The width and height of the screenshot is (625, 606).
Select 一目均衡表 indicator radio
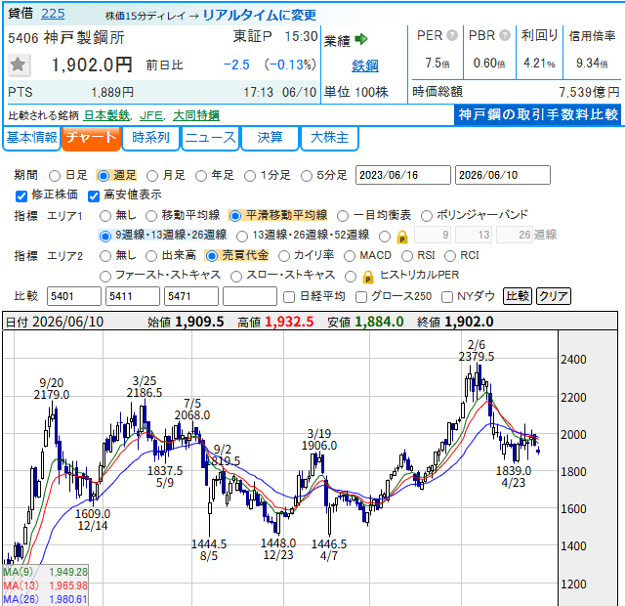click(343, 216)
